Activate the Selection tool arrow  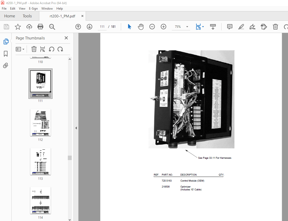(129, 27)
